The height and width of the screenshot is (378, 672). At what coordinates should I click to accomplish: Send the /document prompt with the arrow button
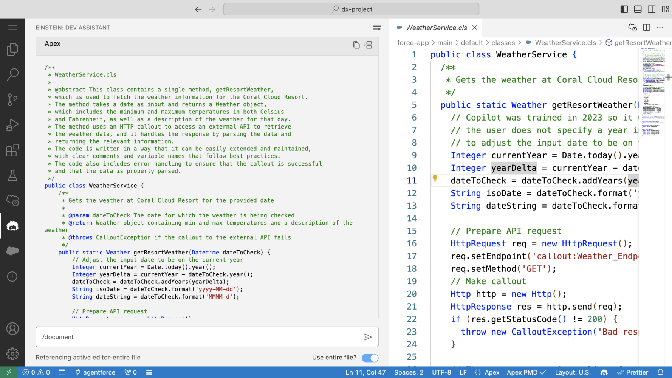[x=368, y=337]
